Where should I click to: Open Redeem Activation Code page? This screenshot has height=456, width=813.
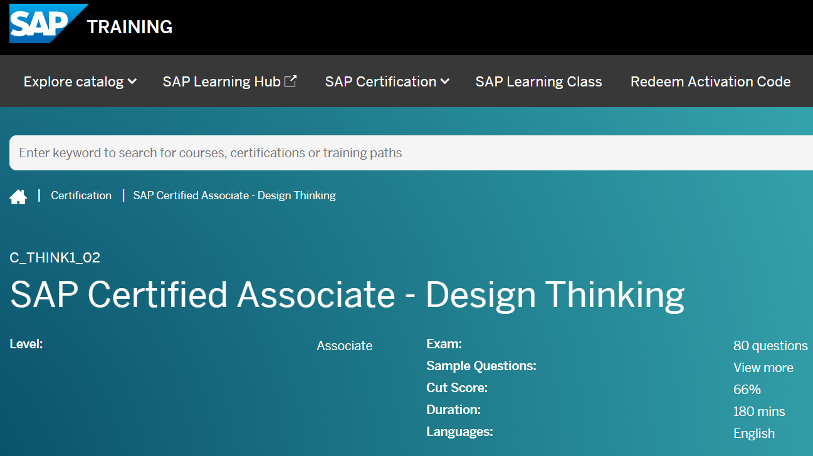point(710,81)
